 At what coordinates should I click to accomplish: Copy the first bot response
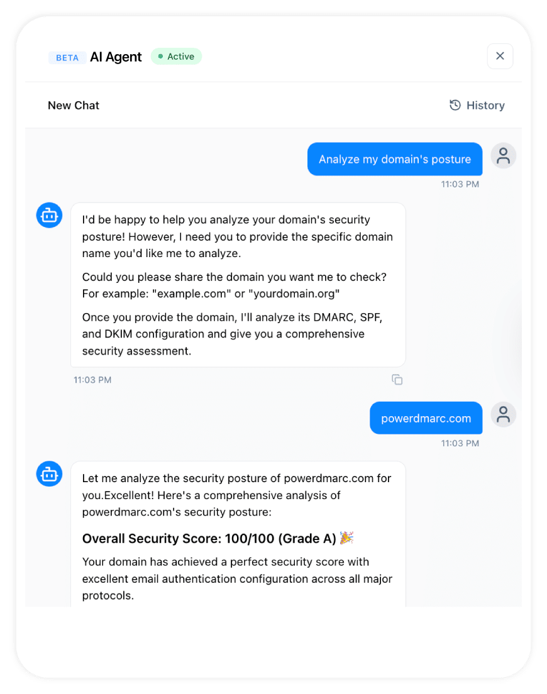tap(397, 380)
